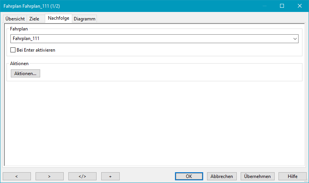Click the Fahrplan_111 text in the combo box

click(26, 39)
